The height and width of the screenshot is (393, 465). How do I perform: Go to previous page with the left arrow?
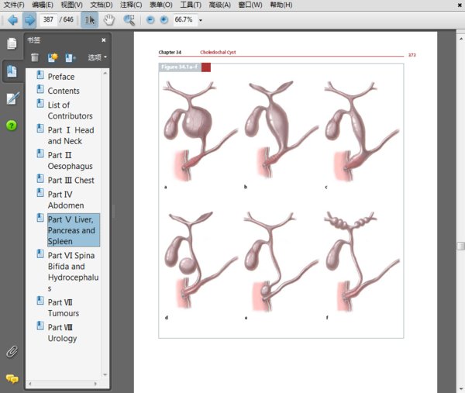click(12, 19)
